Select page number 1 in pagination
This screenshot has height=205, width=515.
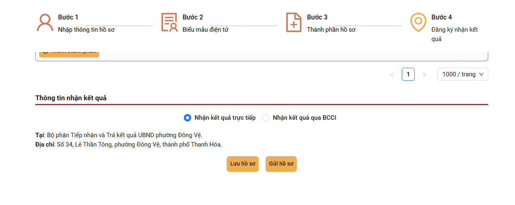(408, 74)
